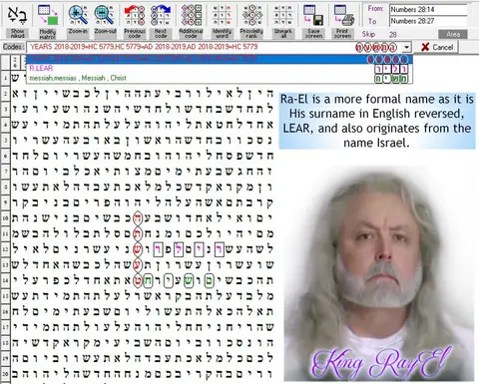Screen dimensions: 479x384
Task: Click the red circled letter in row 13
Action: (x=138, y=265)
